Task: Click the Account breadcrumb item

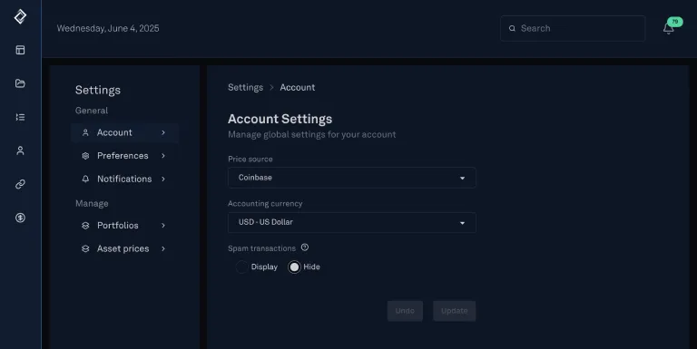Action: [298, 87]
